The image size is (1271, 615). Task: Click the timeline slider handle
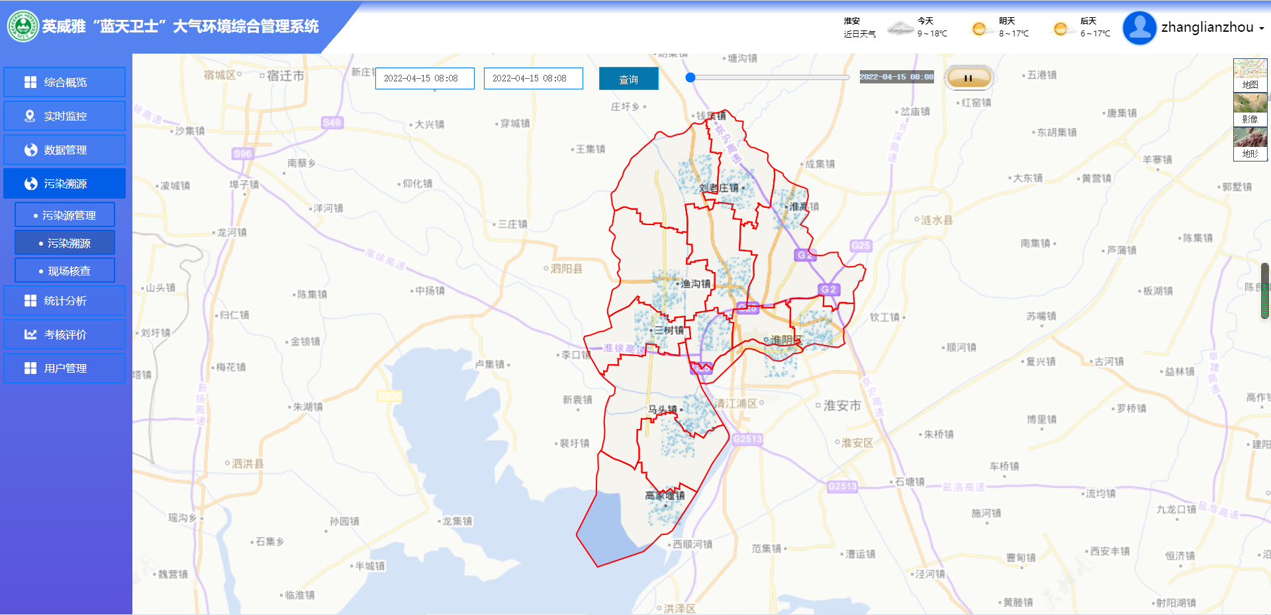690,77
